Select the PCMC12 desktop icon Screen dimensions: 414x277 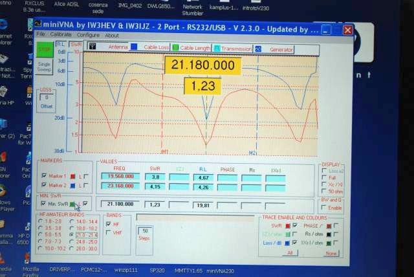click(94, 270)
